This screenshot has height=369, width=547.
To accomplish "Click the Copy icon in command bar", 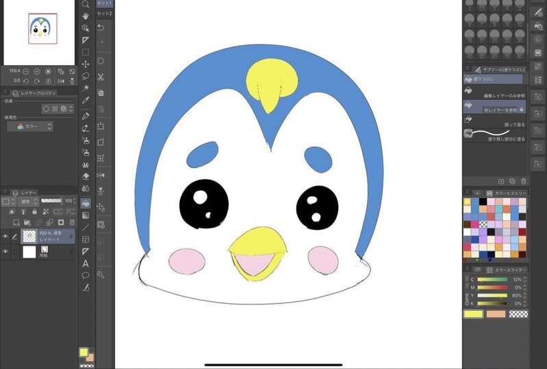I will [101, 93].
